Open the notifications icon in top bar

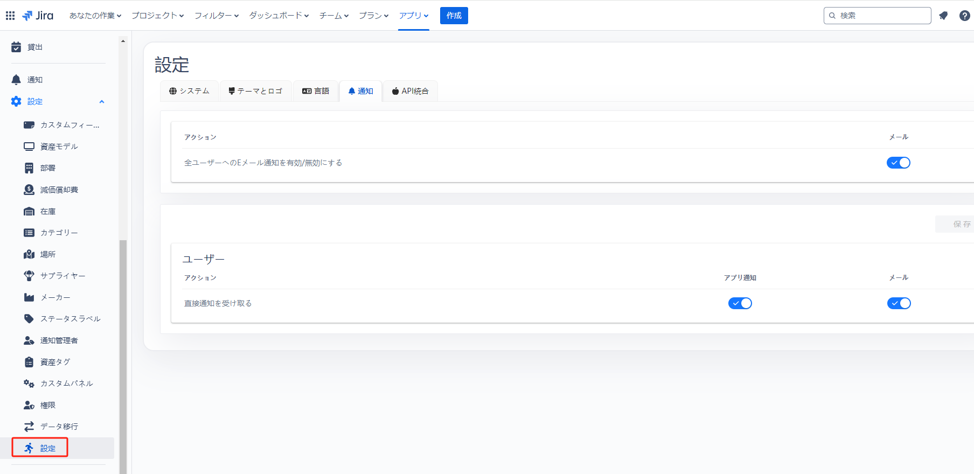[943, 16]
